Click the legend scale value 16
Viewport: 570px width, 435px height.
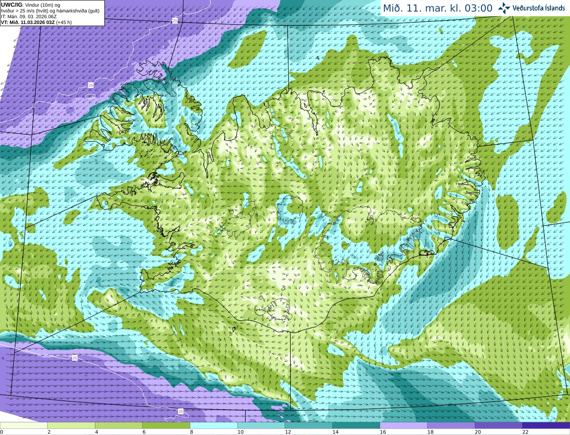(383, 432)
